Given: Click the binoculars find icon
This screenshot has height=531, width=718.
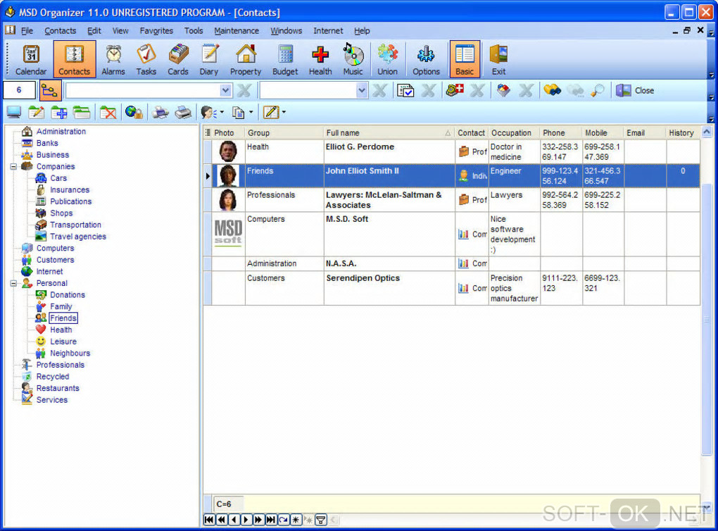Looking at the screenshot, I should 553,90.
